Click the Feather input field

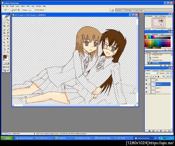click(31, 10)
